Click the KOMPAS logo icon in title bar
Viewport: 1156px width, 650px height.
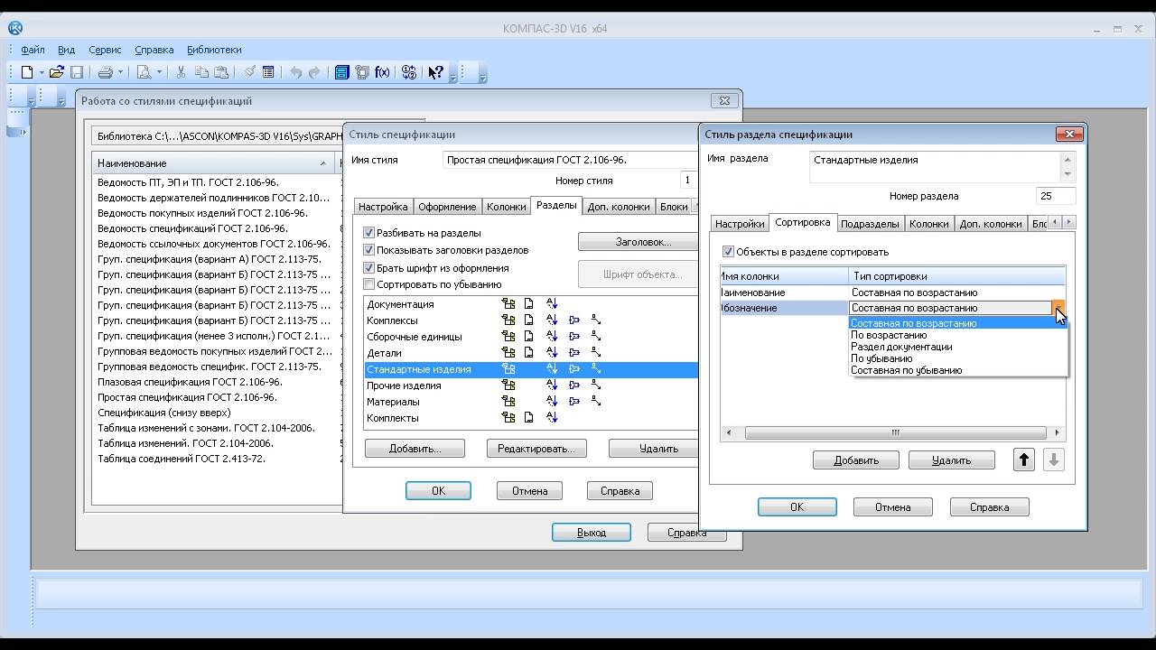click(14, 28)
